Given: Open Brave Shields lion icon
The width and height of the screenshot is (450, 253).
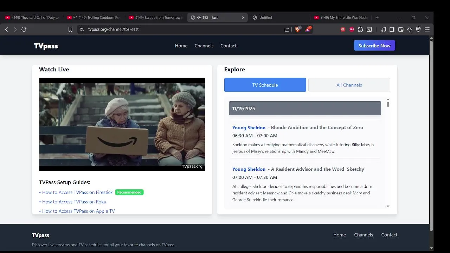Looking at the screenshot, I should point(298,29).
